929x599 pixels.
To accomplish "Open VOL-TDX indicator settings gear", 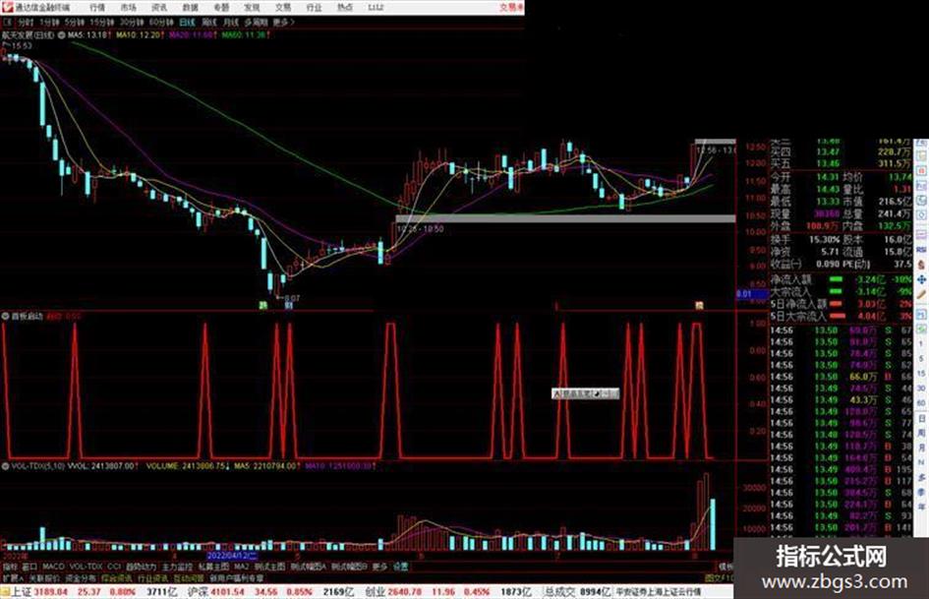I will coord(5,467).
